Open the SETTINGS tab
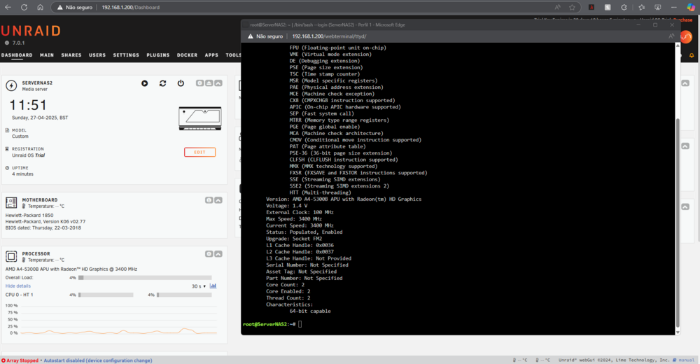Screen dimensions: 700x364 tap(126, 55)
